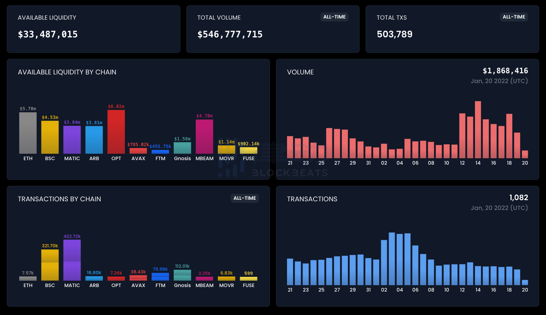This screenshot has height=315, width=546.
Task: Select the purple MATIC bar with 422.72k transactions
Action: coord(72,260)
